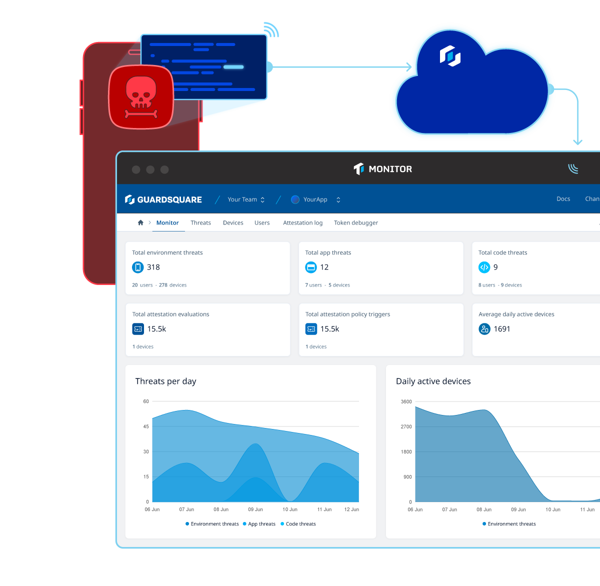Switch to the Token debugger tab
600x586 pixels.
pos(356,223)
